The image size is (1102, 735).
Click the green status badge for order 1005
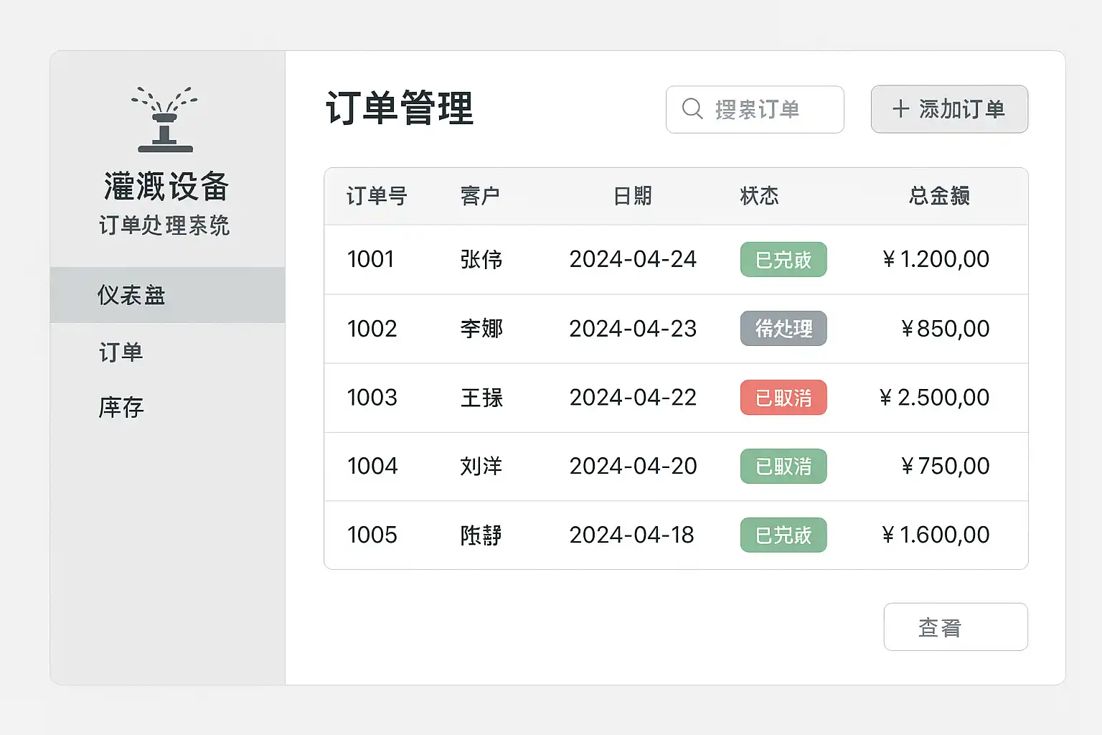click(783, 535)
